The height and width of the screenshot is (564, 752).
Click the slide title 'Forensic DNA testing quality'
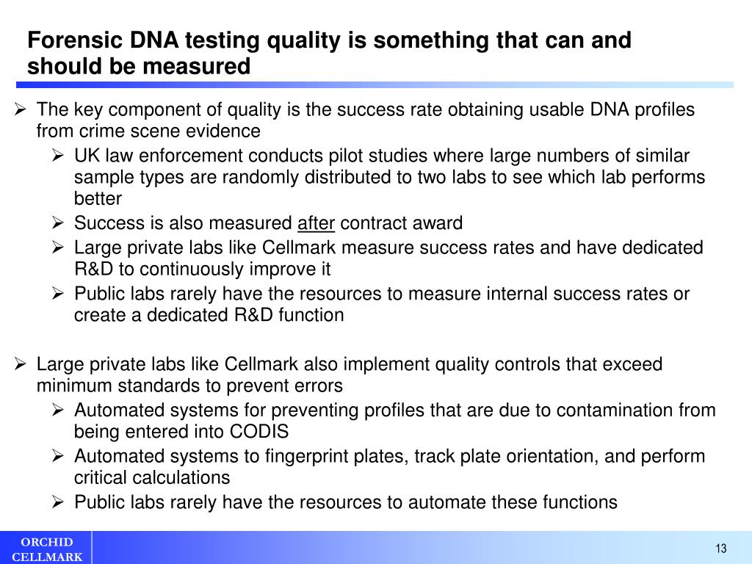pyautogui.click(x=329, y=53)
